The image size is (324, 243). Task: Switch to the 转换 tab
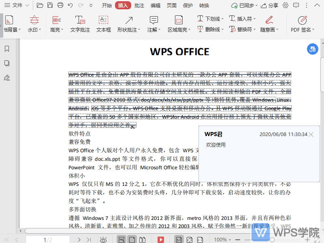pyautogui.click(x=204, y=6)
